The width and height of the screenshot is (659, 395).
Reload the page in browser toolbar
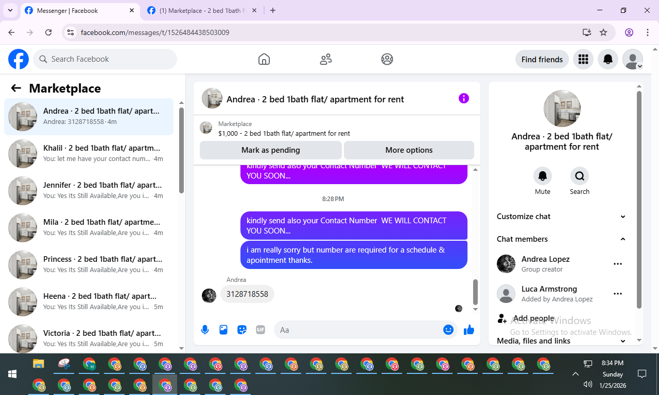pos(48,32)
